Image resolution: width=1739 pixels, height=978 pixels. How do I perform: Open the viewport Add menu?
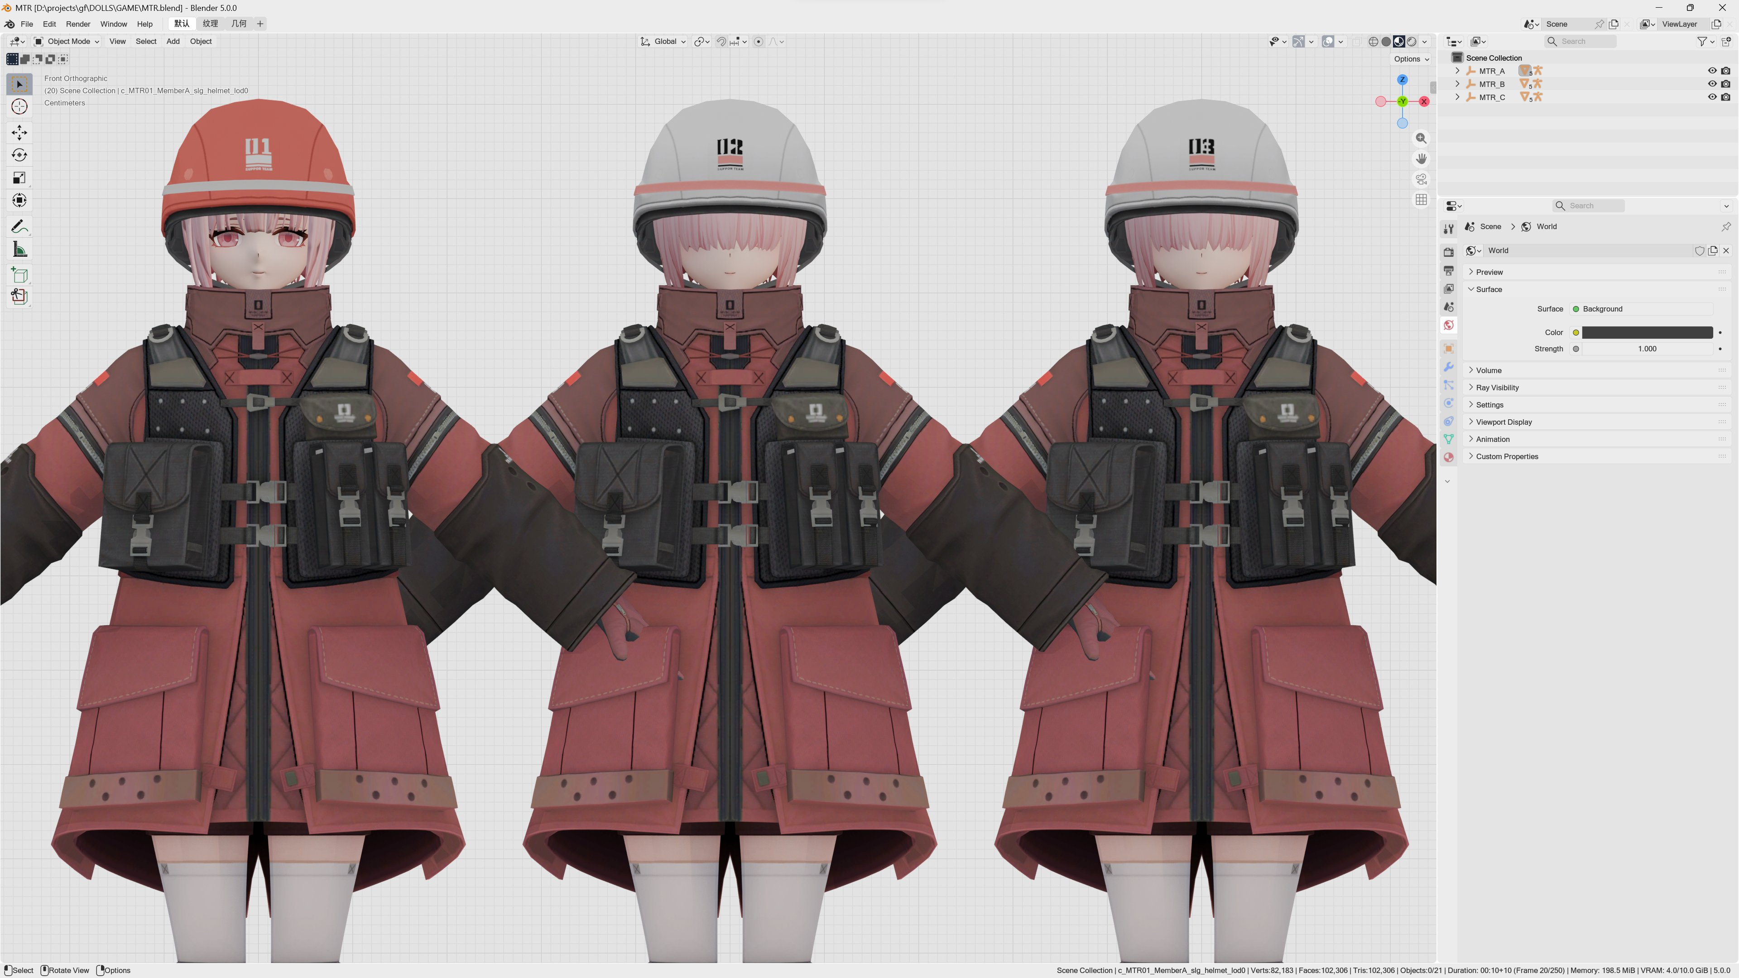pos(173,42)
